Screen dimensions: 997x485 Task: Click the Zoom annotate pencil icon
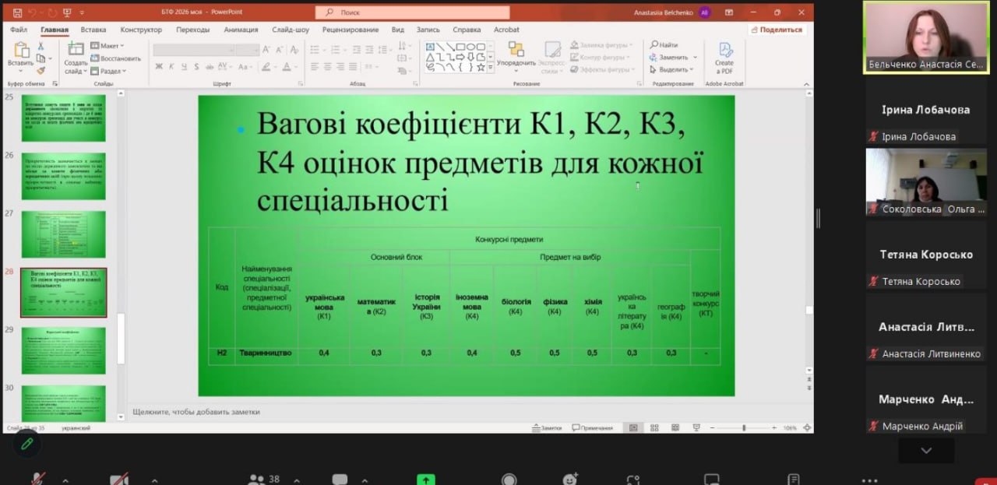[x=26, y=443]
